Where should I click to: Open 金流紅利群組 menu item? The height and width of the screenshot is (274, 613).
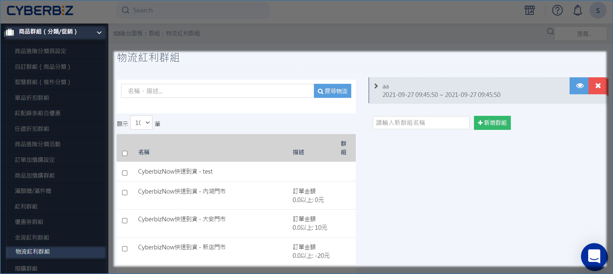click(x=32, y=237)
